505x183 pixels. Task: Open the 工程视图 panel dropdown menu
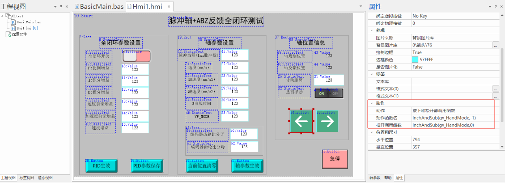click(x=55, y=7)
